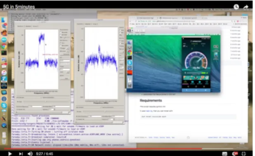Play the video with the play button
The height and width of the screenshot is (156, 255).
click(x=10, y=154)
